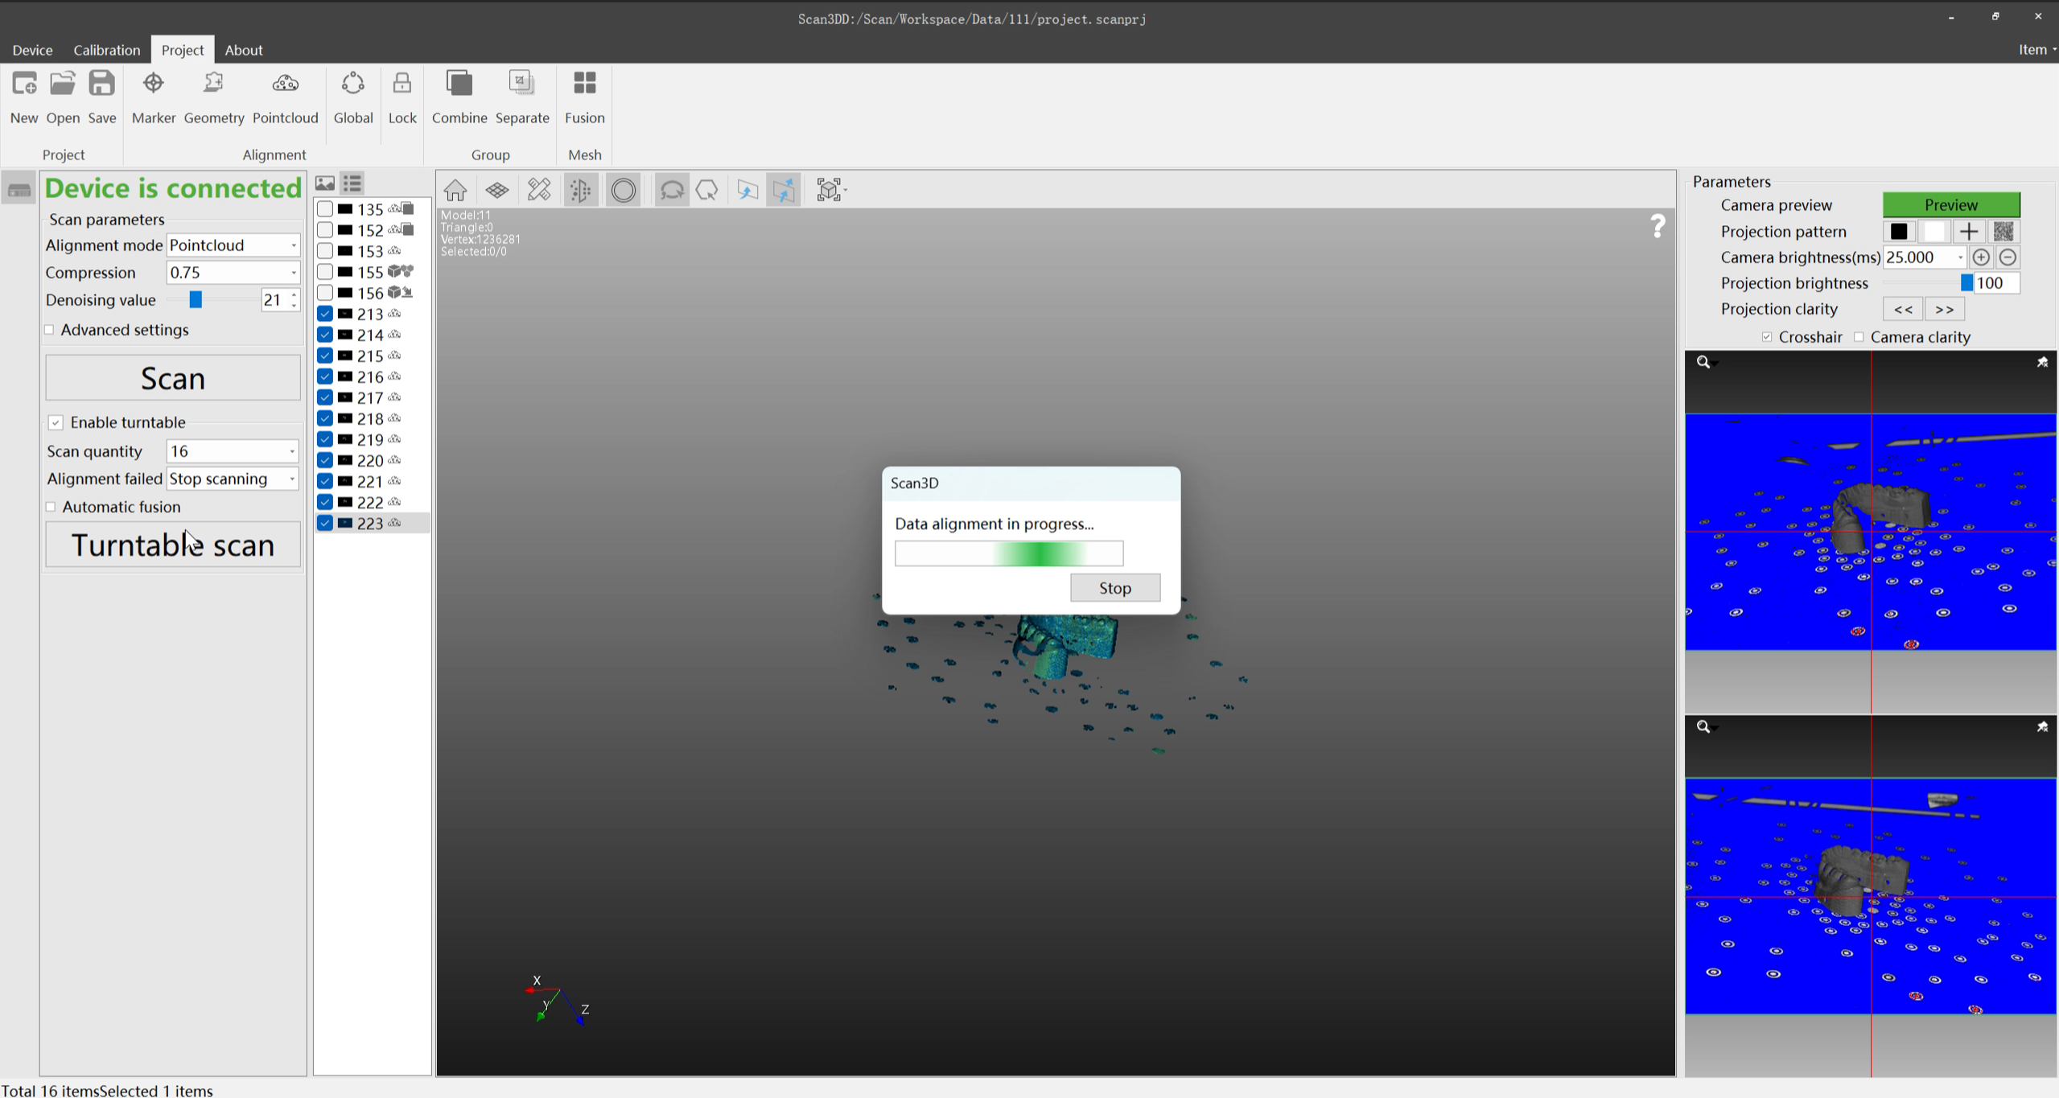This screenshot has height=1098, width=2059.
Task: Click the Combine group icon
Action: pos(459,84)
